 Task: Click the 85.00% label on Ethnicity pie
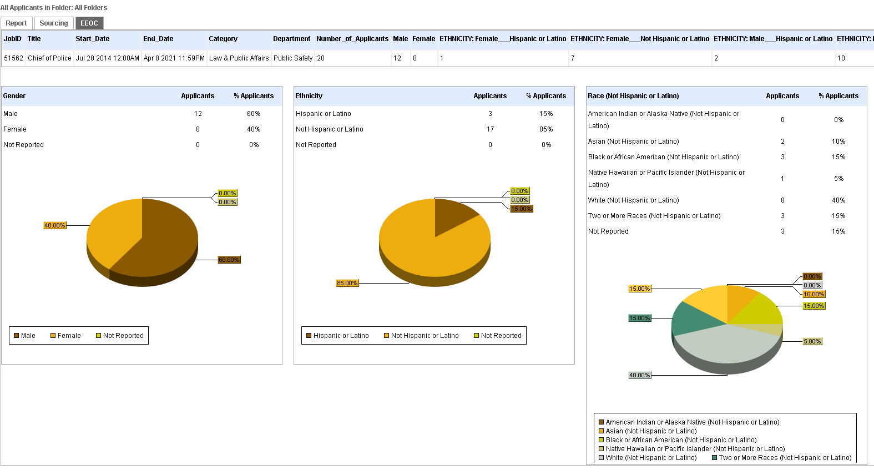347,283
